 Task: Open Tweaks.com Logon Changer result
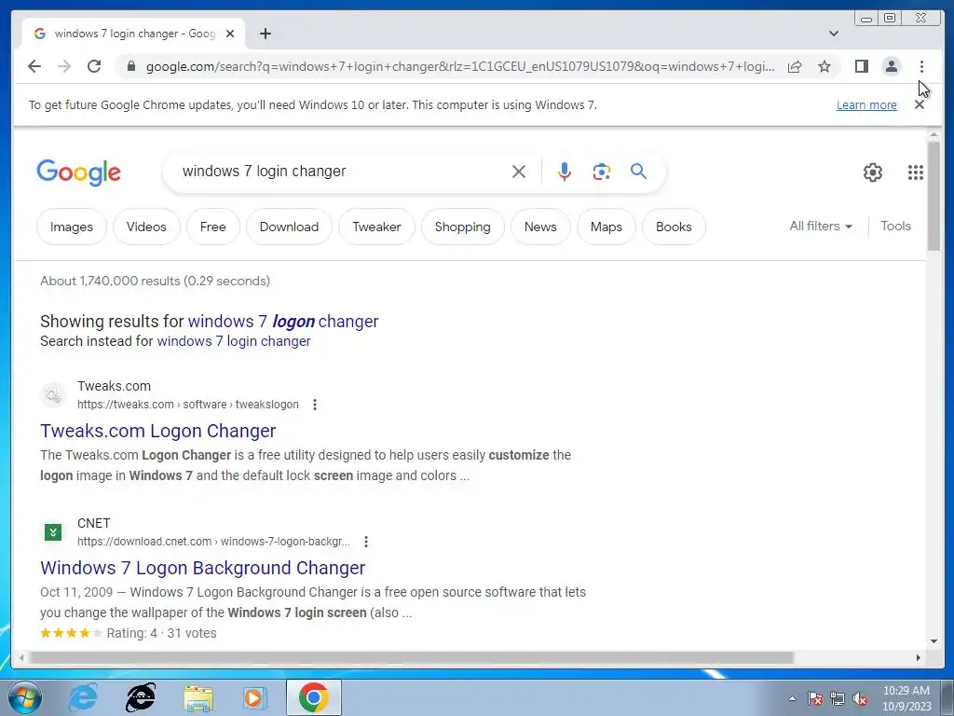coord(158,431)
